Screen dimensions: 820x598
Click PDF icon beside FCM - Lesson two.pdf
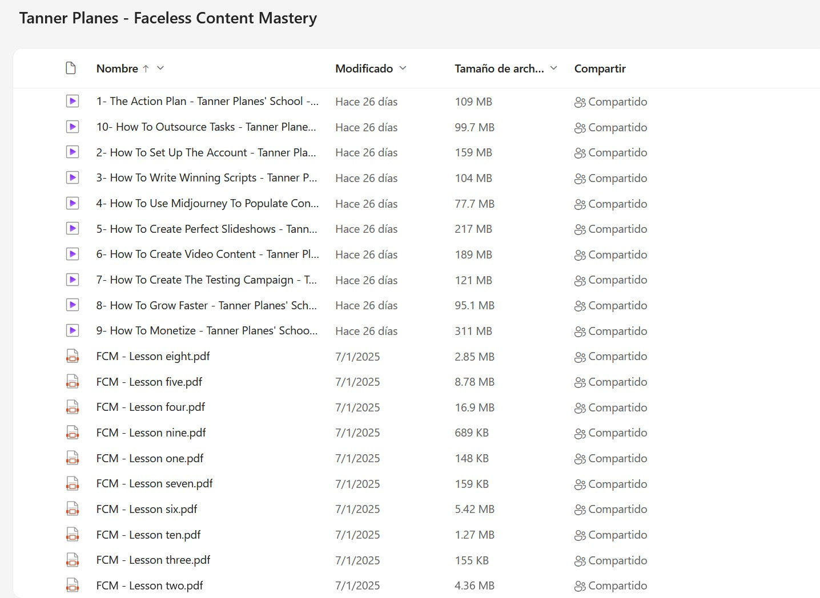pos(73,585)
